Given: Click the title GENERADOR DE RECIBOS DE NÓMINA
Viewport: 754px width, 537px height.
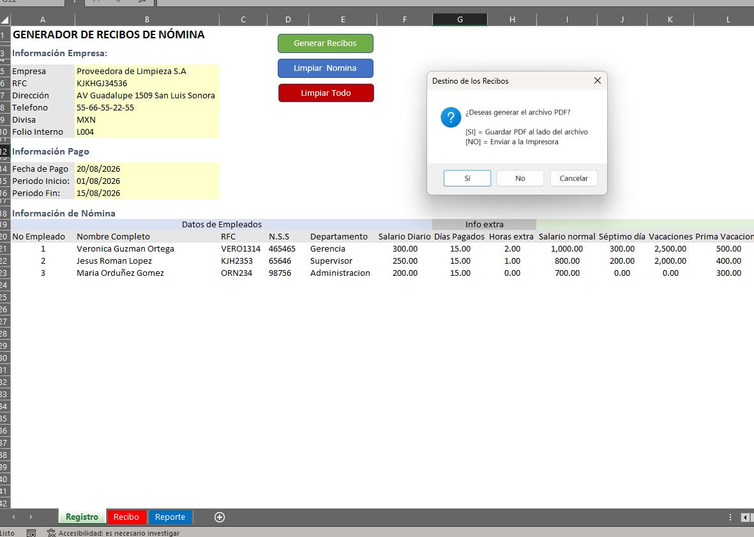Looking at the screenshot, I should click(x=109, y=34).
